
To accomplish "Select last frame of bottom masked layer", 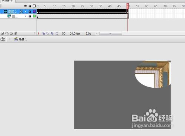I will coord(128,16).
